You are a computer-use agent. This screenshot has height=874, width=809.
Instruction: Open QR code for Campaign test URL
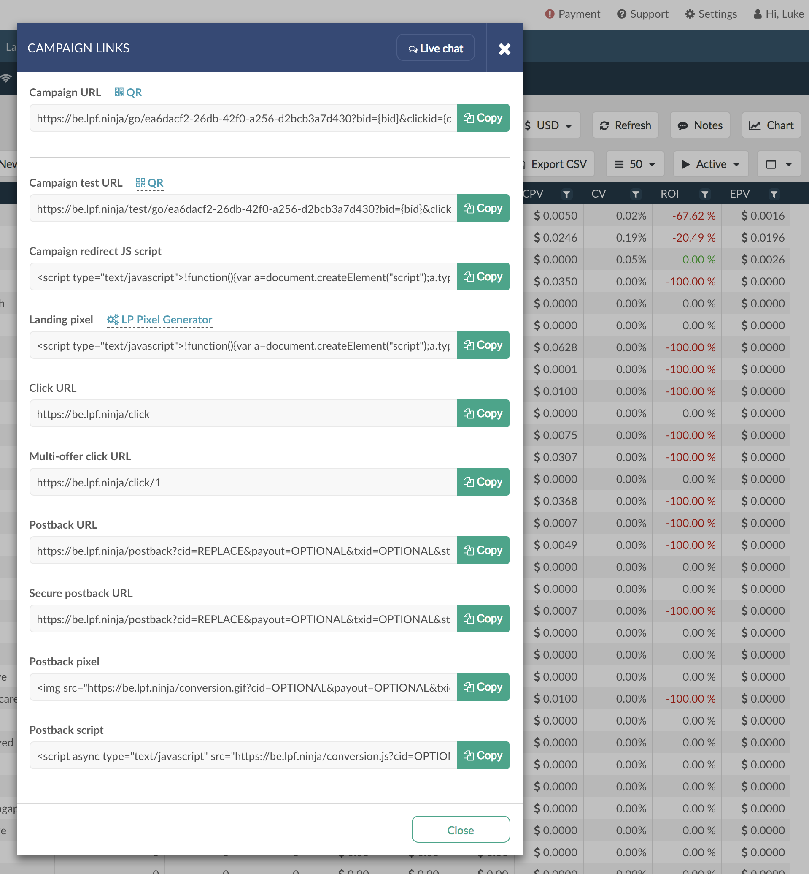click(150, 183)
